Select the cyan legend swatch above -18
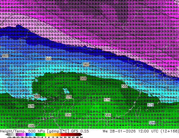Image resolution: width=179 pixels, height=138 pixels. tap(34, 134)
